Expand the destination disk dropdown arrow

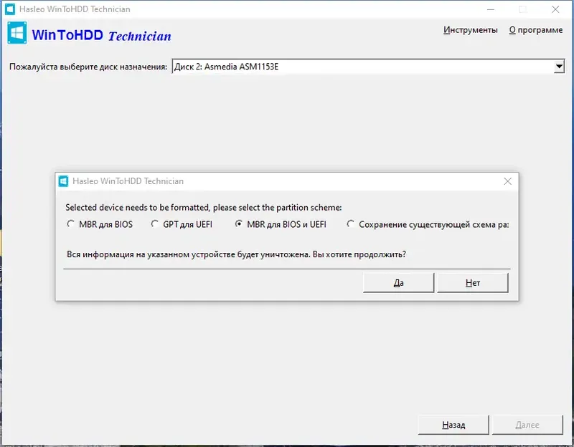tap(559, 67)
